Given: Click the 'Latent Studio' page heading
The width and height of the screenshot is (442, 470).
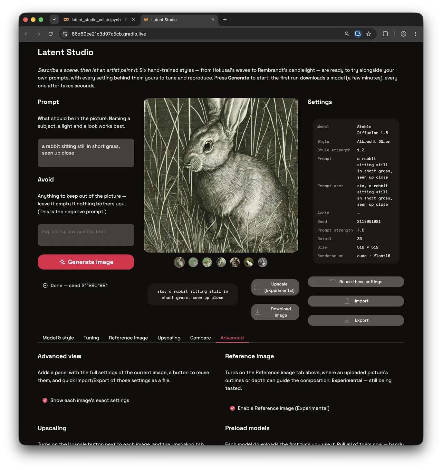Looking at the screenshot, I should pos(66,52).
